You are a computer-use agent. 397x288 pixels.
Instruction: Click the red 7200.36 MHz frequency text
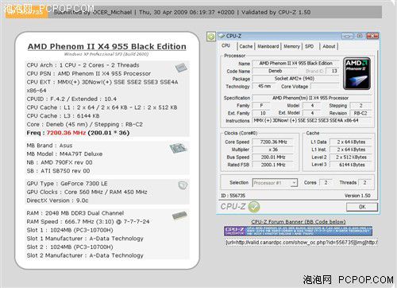66,133
